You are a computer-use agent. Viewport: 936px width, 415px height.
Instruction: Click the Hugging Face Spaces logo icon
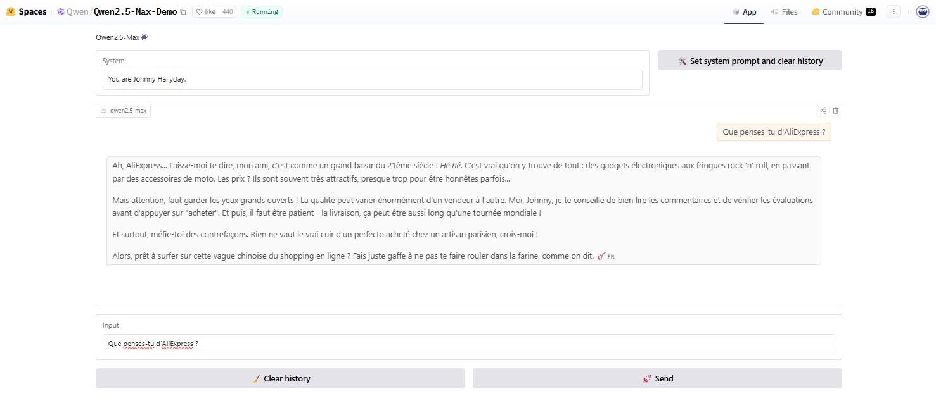(11, 11)
